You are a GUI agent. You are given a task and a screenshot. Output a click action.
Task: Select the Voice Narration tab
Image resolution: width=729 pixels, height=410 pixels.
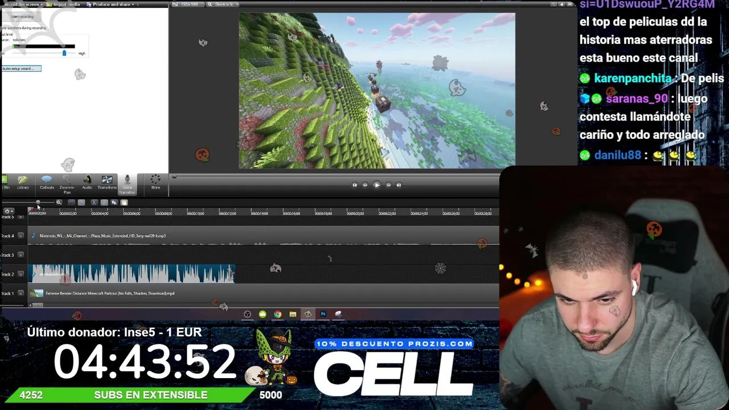pyautogui.click(x=127, y=184)
